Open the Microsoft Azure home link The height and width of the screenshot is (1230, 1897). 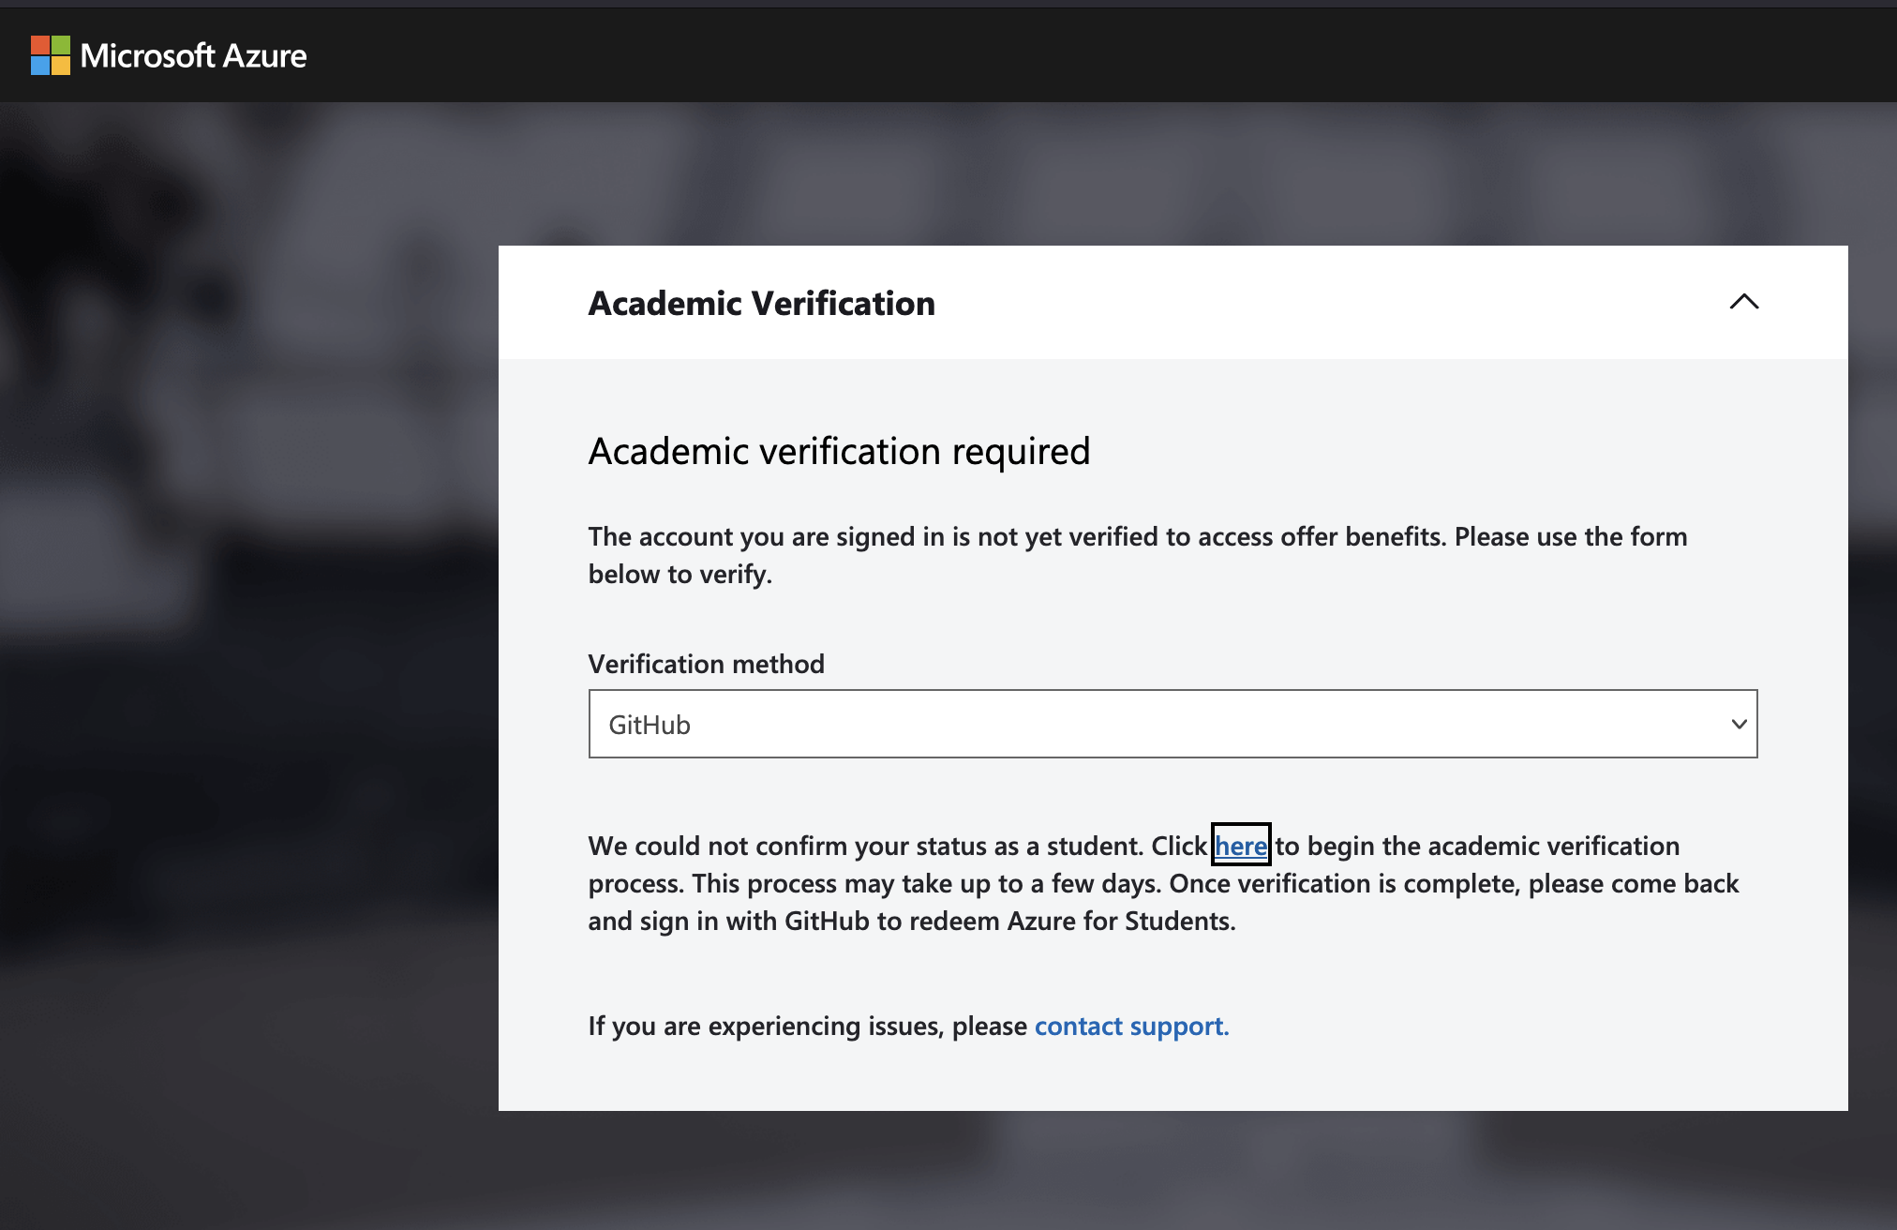(193, 55)
